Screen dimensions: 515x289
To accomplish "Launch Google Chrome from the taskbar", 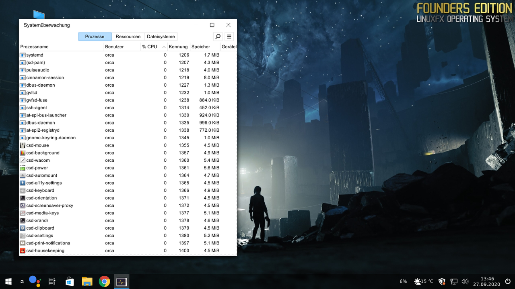I will [104, 282].
